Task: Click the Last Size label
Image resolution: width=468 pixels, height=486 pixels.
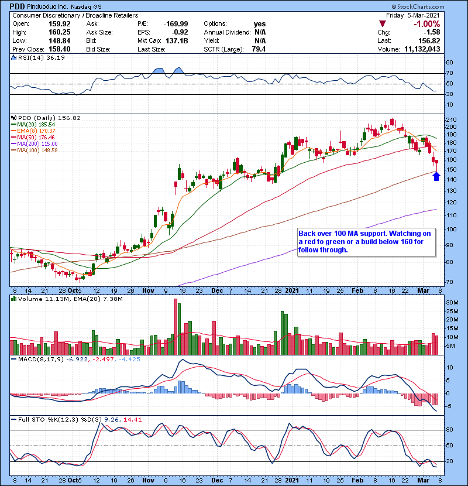Action: 152,49
